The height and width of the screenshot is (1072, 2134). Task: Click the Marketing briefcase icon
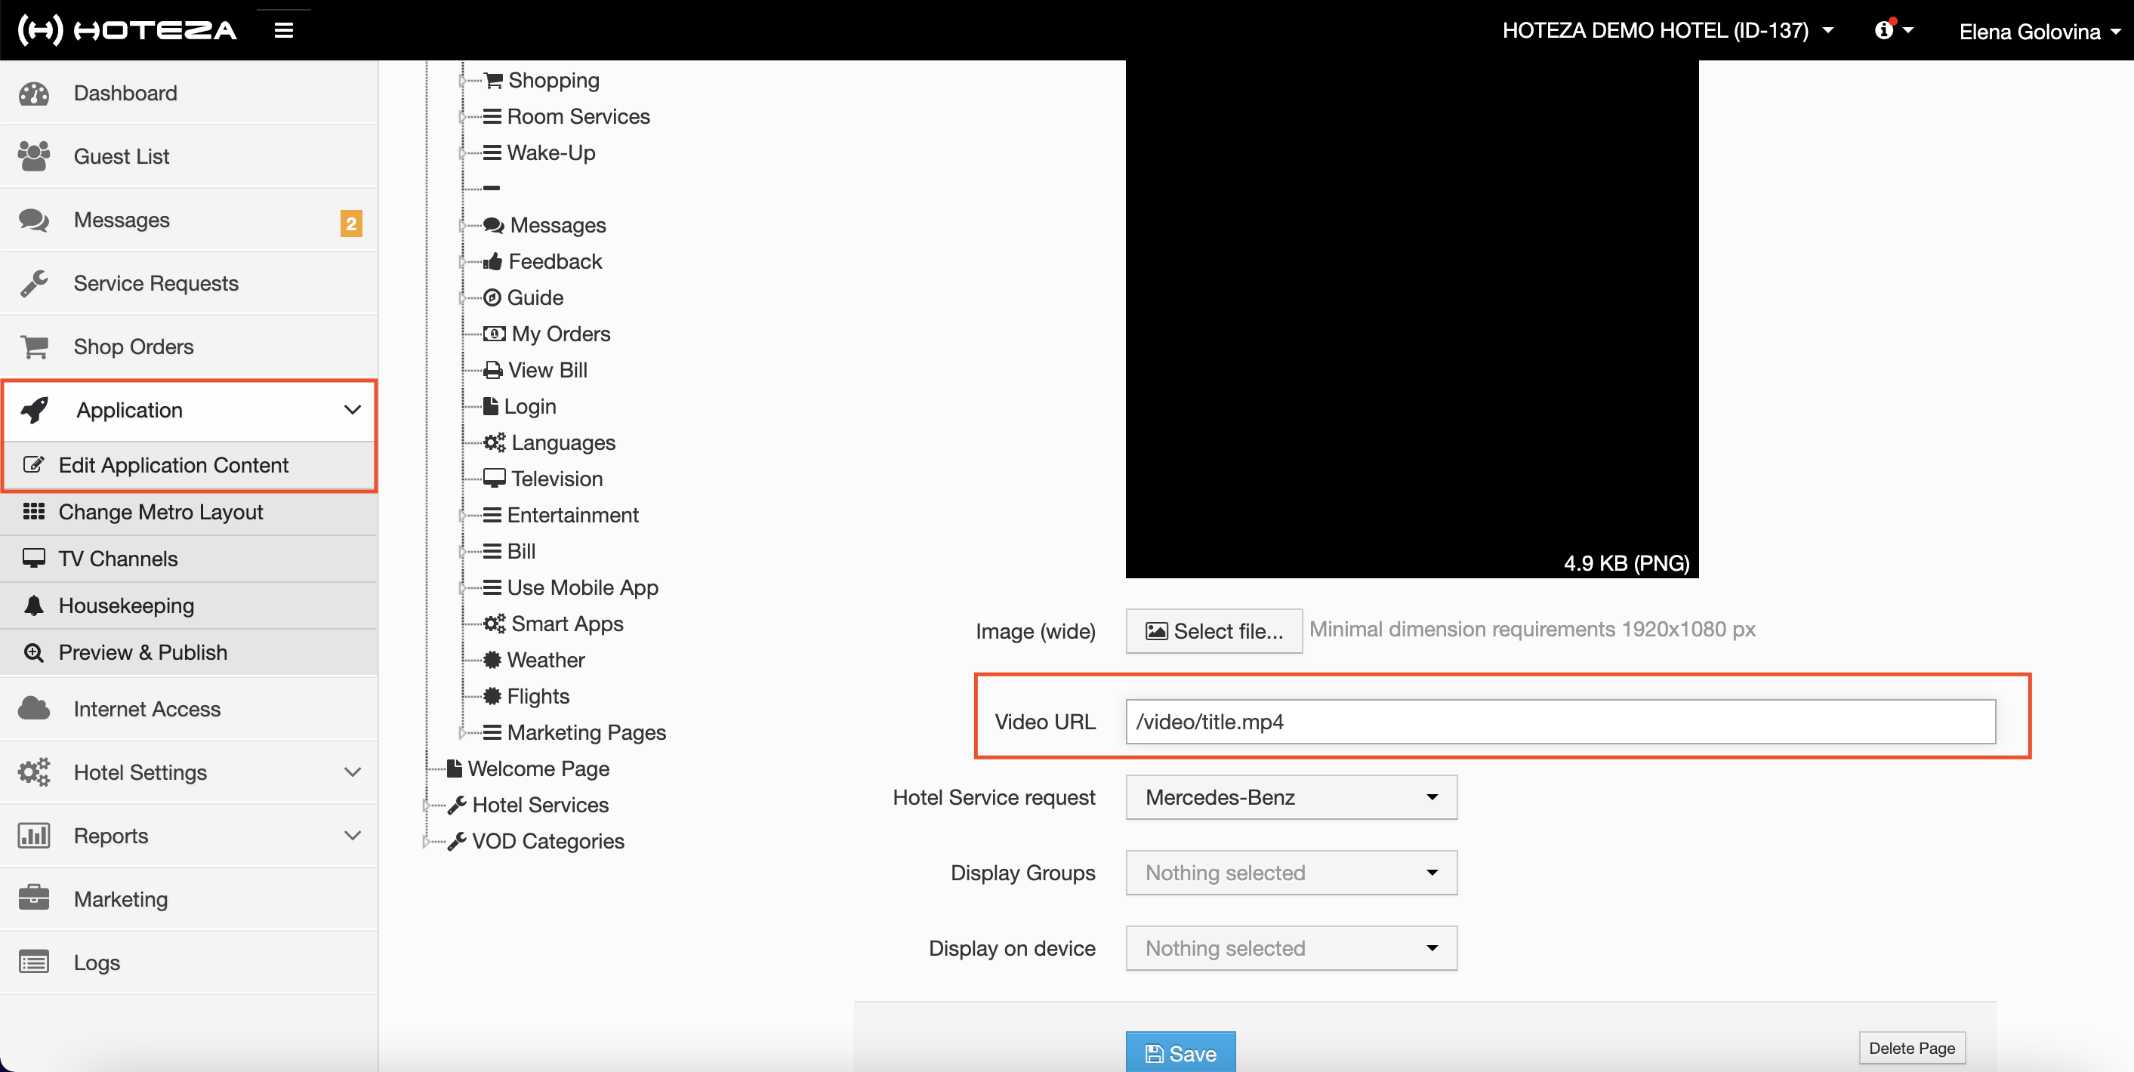[x=34, y=897]
